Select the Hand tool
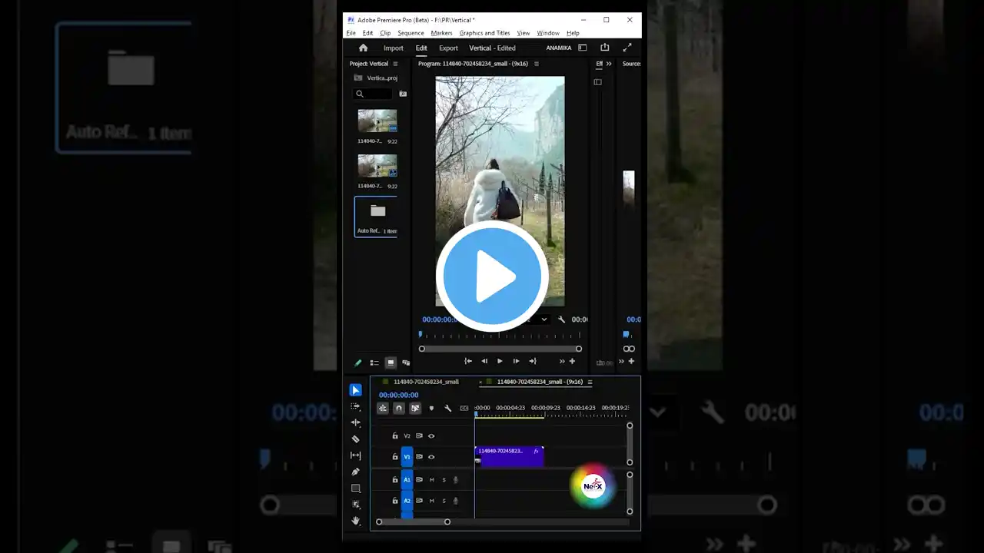The image size is (984, 553). (355, 521)
